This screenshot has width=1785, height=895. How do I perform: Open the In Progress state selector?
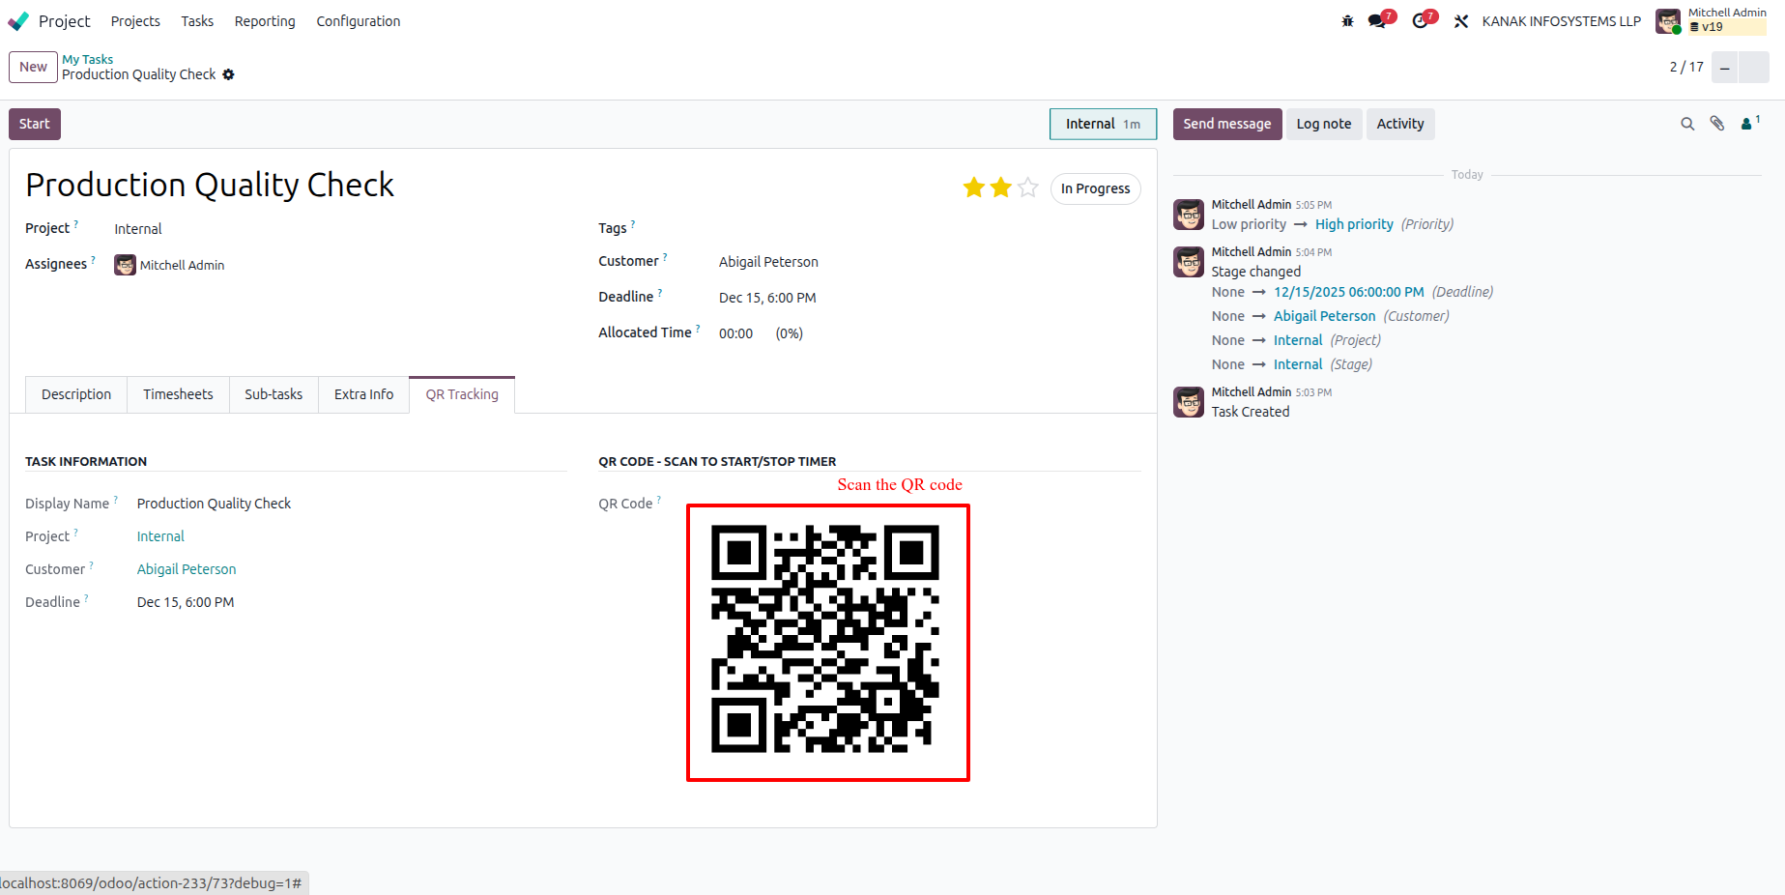1095,188
